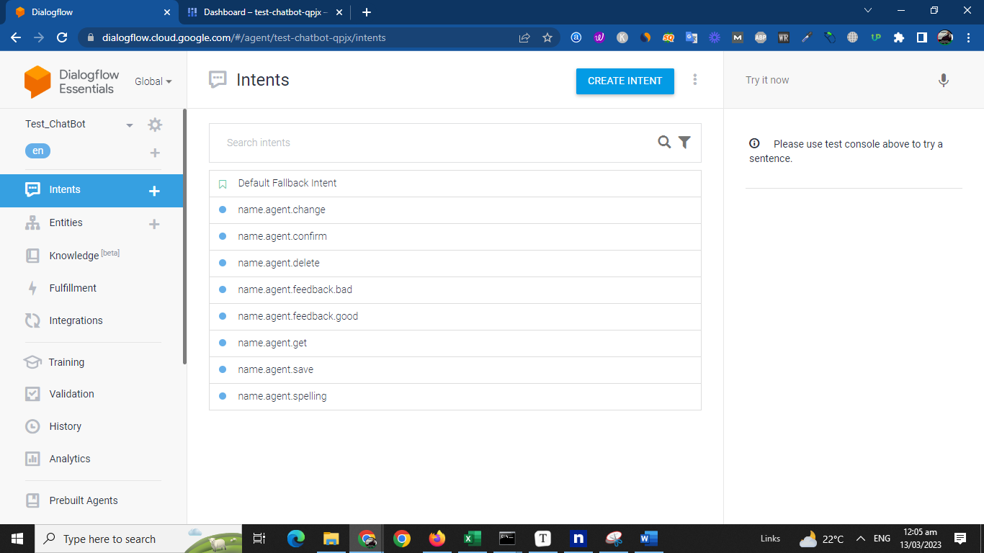Image resolution: width=984 pixels, height=553 pixels.
Task: Expand the Test_ChatBot agent selector dropdown
Action: tap(130, 125)
